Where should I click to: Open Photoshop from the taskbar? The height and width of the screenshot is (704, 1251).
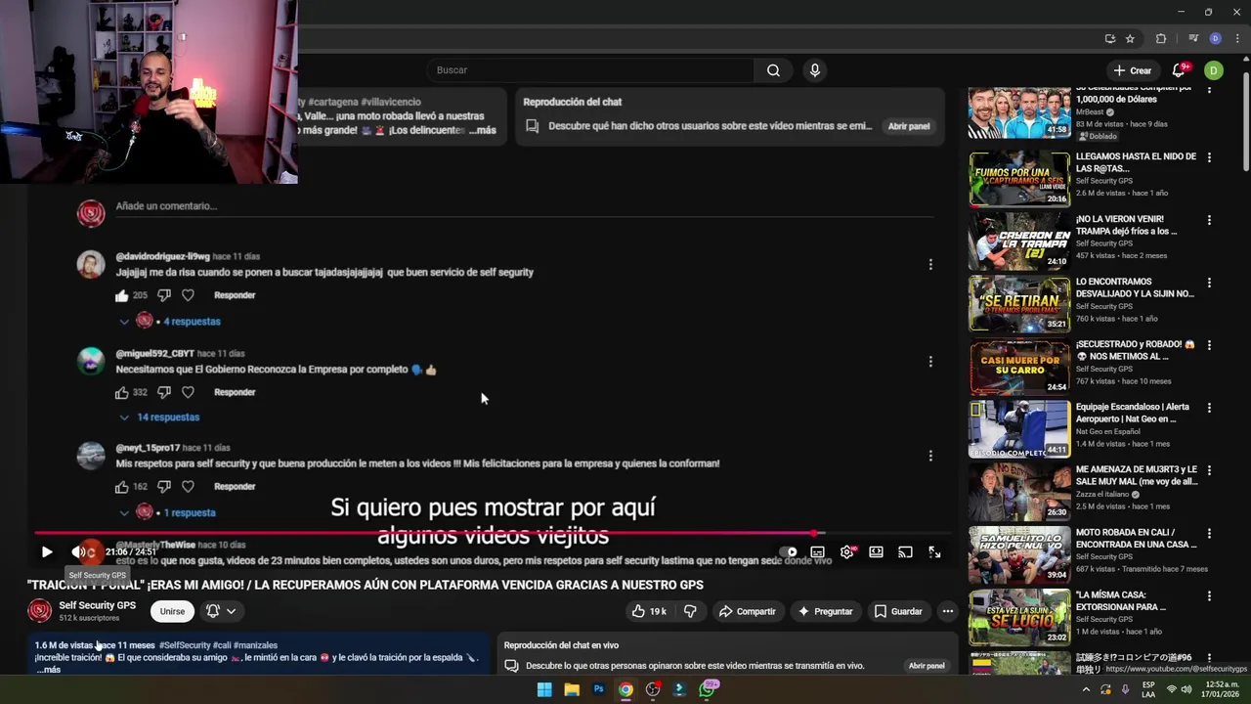pos(598,689)
